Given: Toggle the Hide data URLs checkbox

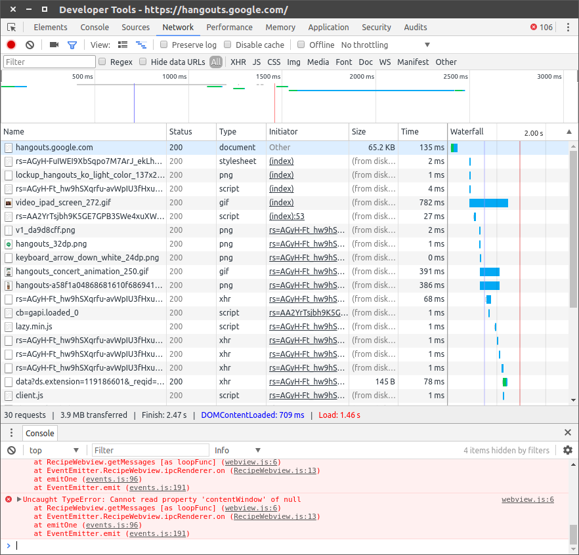Looking at the screenshot, I should point(143,62).
